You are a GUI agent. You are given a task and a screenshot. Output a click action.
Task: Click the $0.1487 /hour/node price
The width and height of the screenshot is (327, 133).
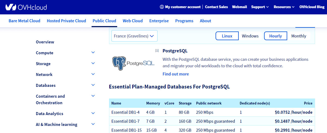pos(293,121)
